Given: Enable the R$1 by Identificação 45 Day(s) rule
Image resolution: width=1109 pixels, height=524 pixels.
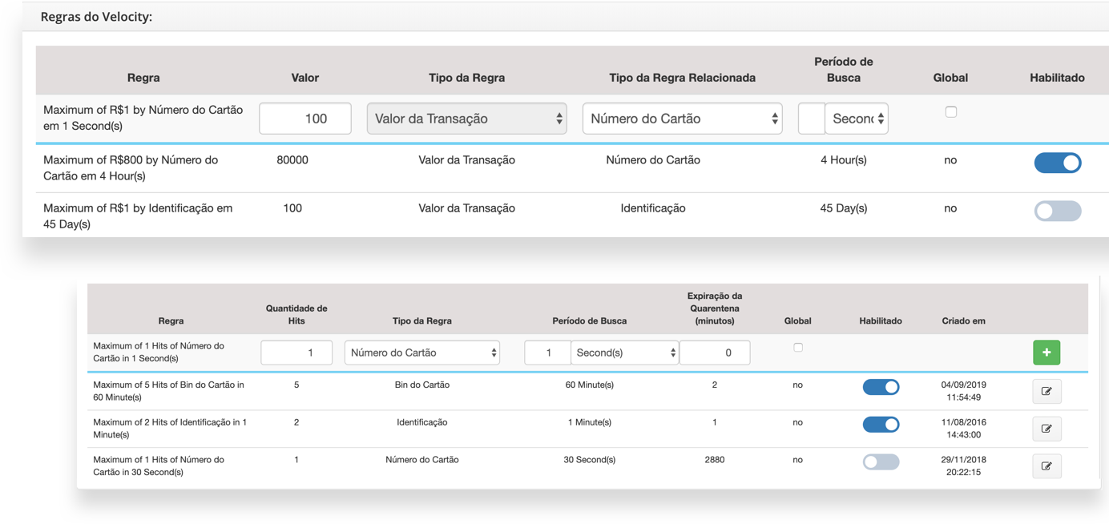Looking at the screenshot, I should click(x=1058, y=211).
